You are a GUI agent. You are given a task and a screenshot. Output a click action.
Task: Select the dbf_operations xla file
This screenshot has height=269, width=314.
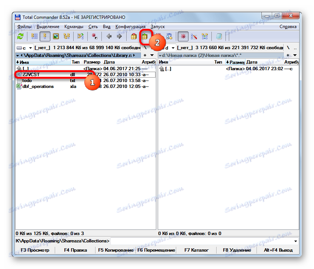(86, 86)
